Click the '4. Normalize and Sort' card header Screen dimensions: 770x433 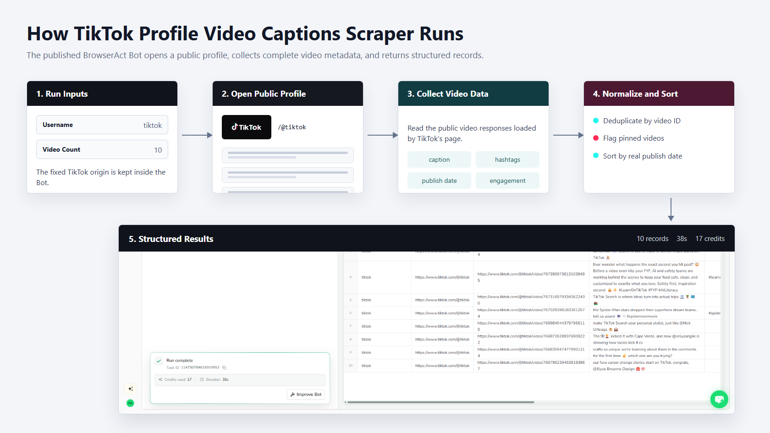tap(659, 93)
